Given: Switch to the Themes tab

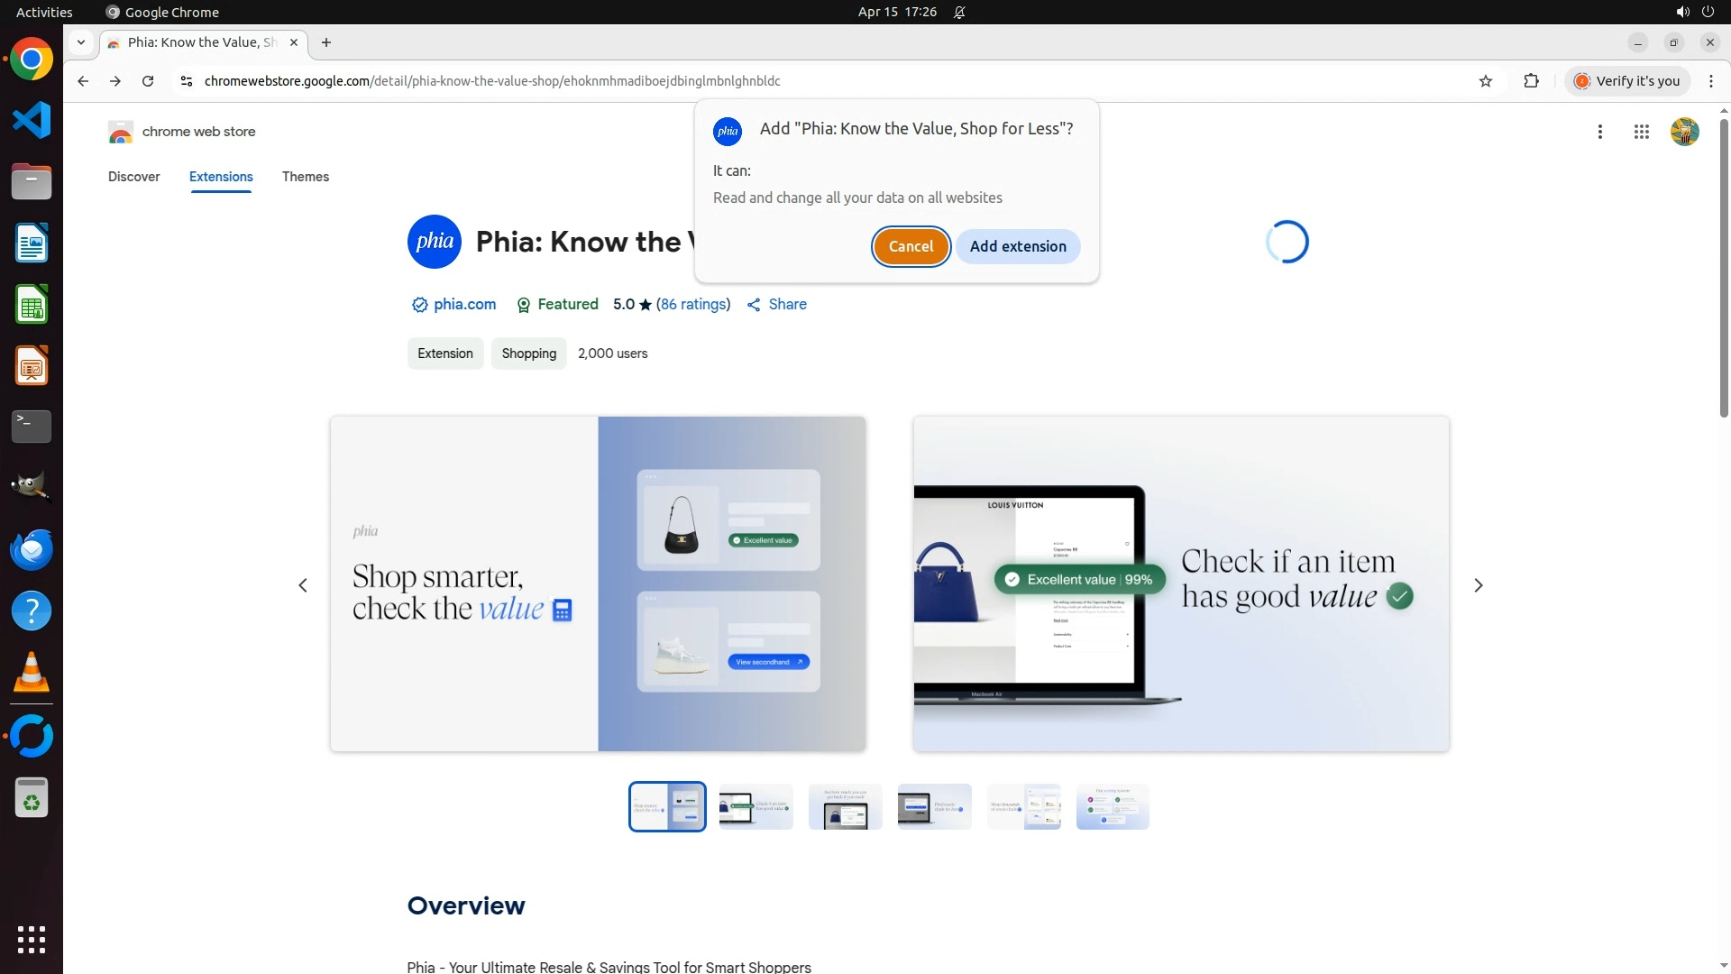Looking at the screenshot, I should (305, 177).
